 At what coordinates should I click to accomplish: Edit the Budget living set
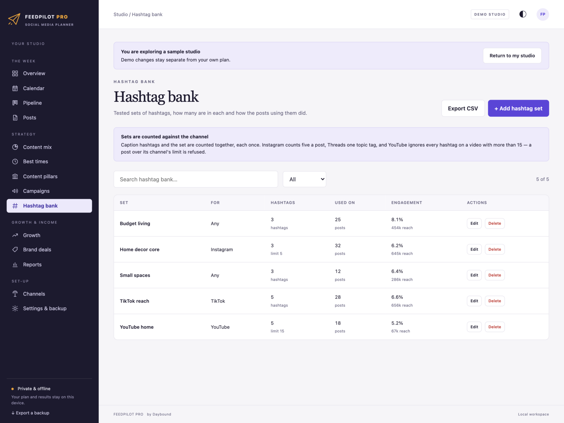pos(474,223)
